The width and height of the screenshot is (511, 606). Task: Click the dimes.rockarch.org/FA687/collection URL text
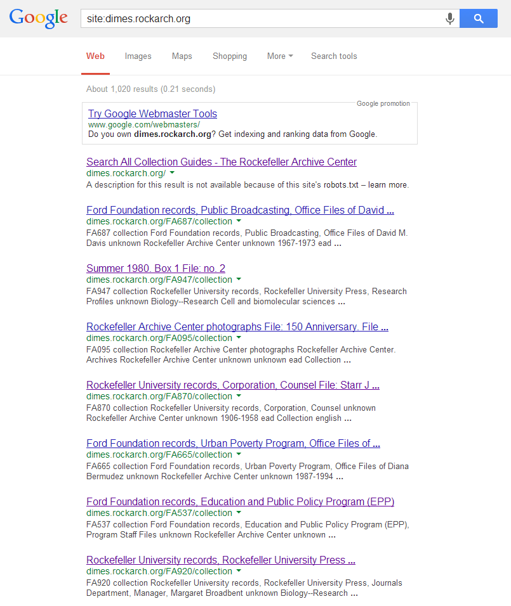pos(159,221)
